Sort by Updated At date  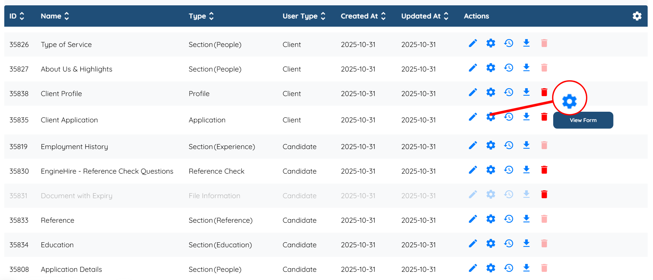click(425, 16)
